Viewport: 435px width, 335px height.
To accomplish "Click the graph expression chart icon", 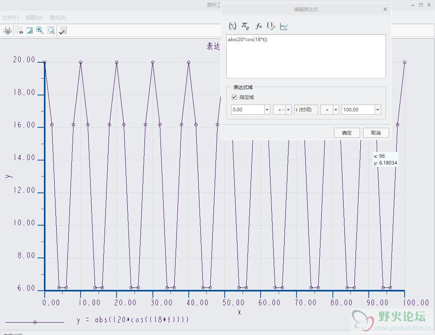I will pyautogui.click(x=284, y=26).
